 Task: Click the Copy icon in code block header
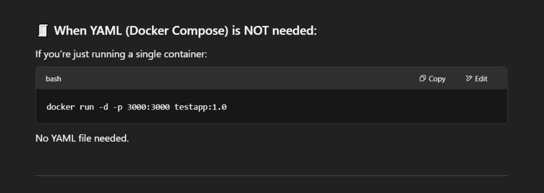click(422, 78)
